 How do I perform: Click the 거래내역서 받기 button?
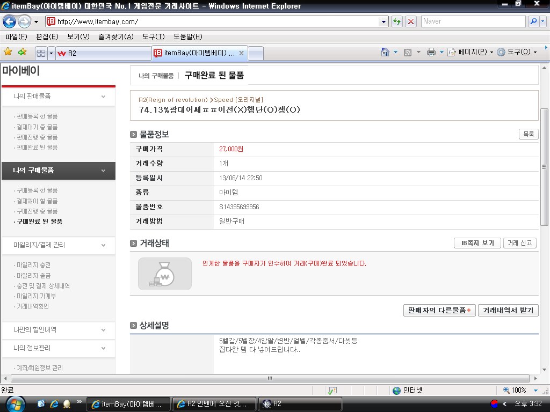point(508,310)
